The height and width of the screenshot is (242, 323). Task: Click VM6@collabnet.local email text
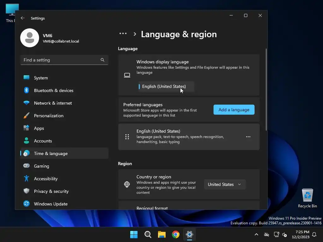[61, 41]
